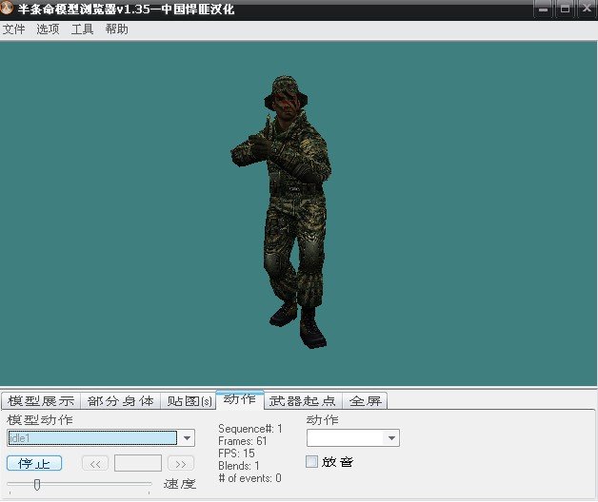This screenshot has height=502, width=598.
Task: Open the 选项 menu
Action: (x=48, y=29)
